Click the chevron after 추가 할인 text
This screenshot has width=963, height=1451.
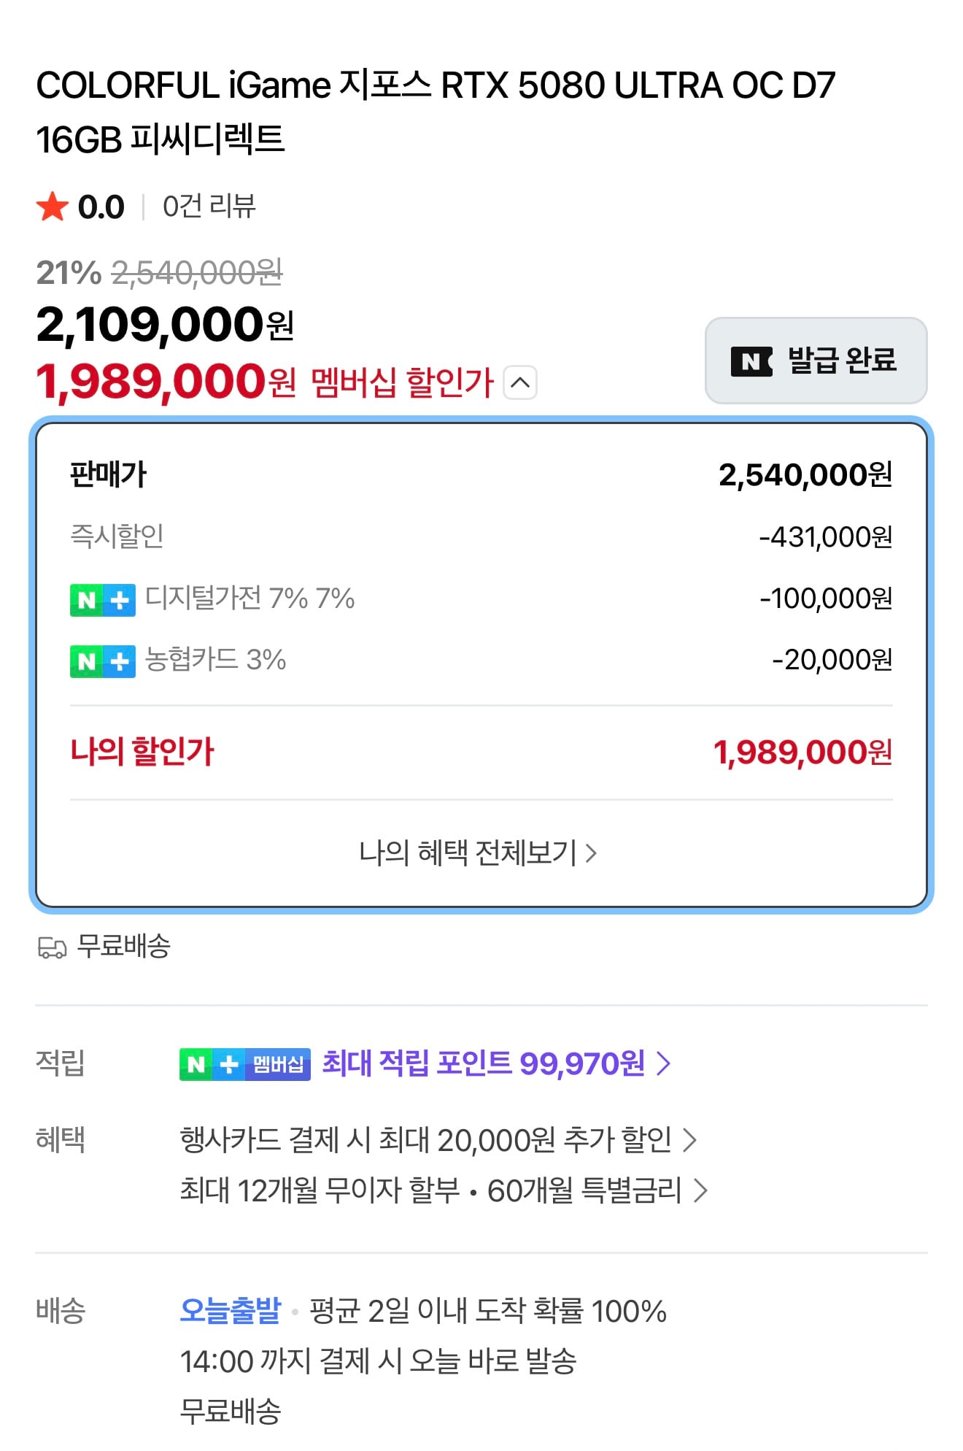coord(689,1139)
